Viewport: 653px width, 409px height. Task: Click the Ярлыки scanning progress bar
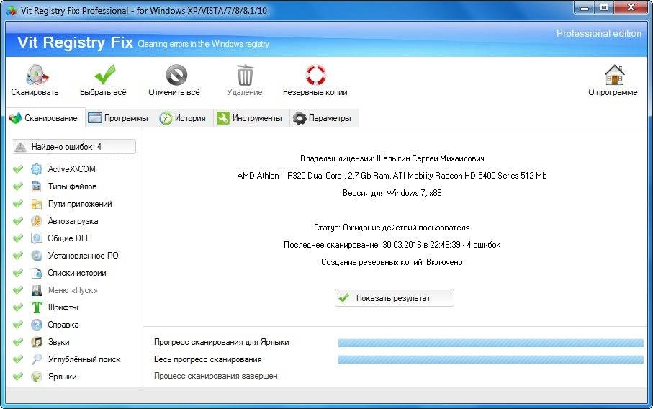coord(490,343)
